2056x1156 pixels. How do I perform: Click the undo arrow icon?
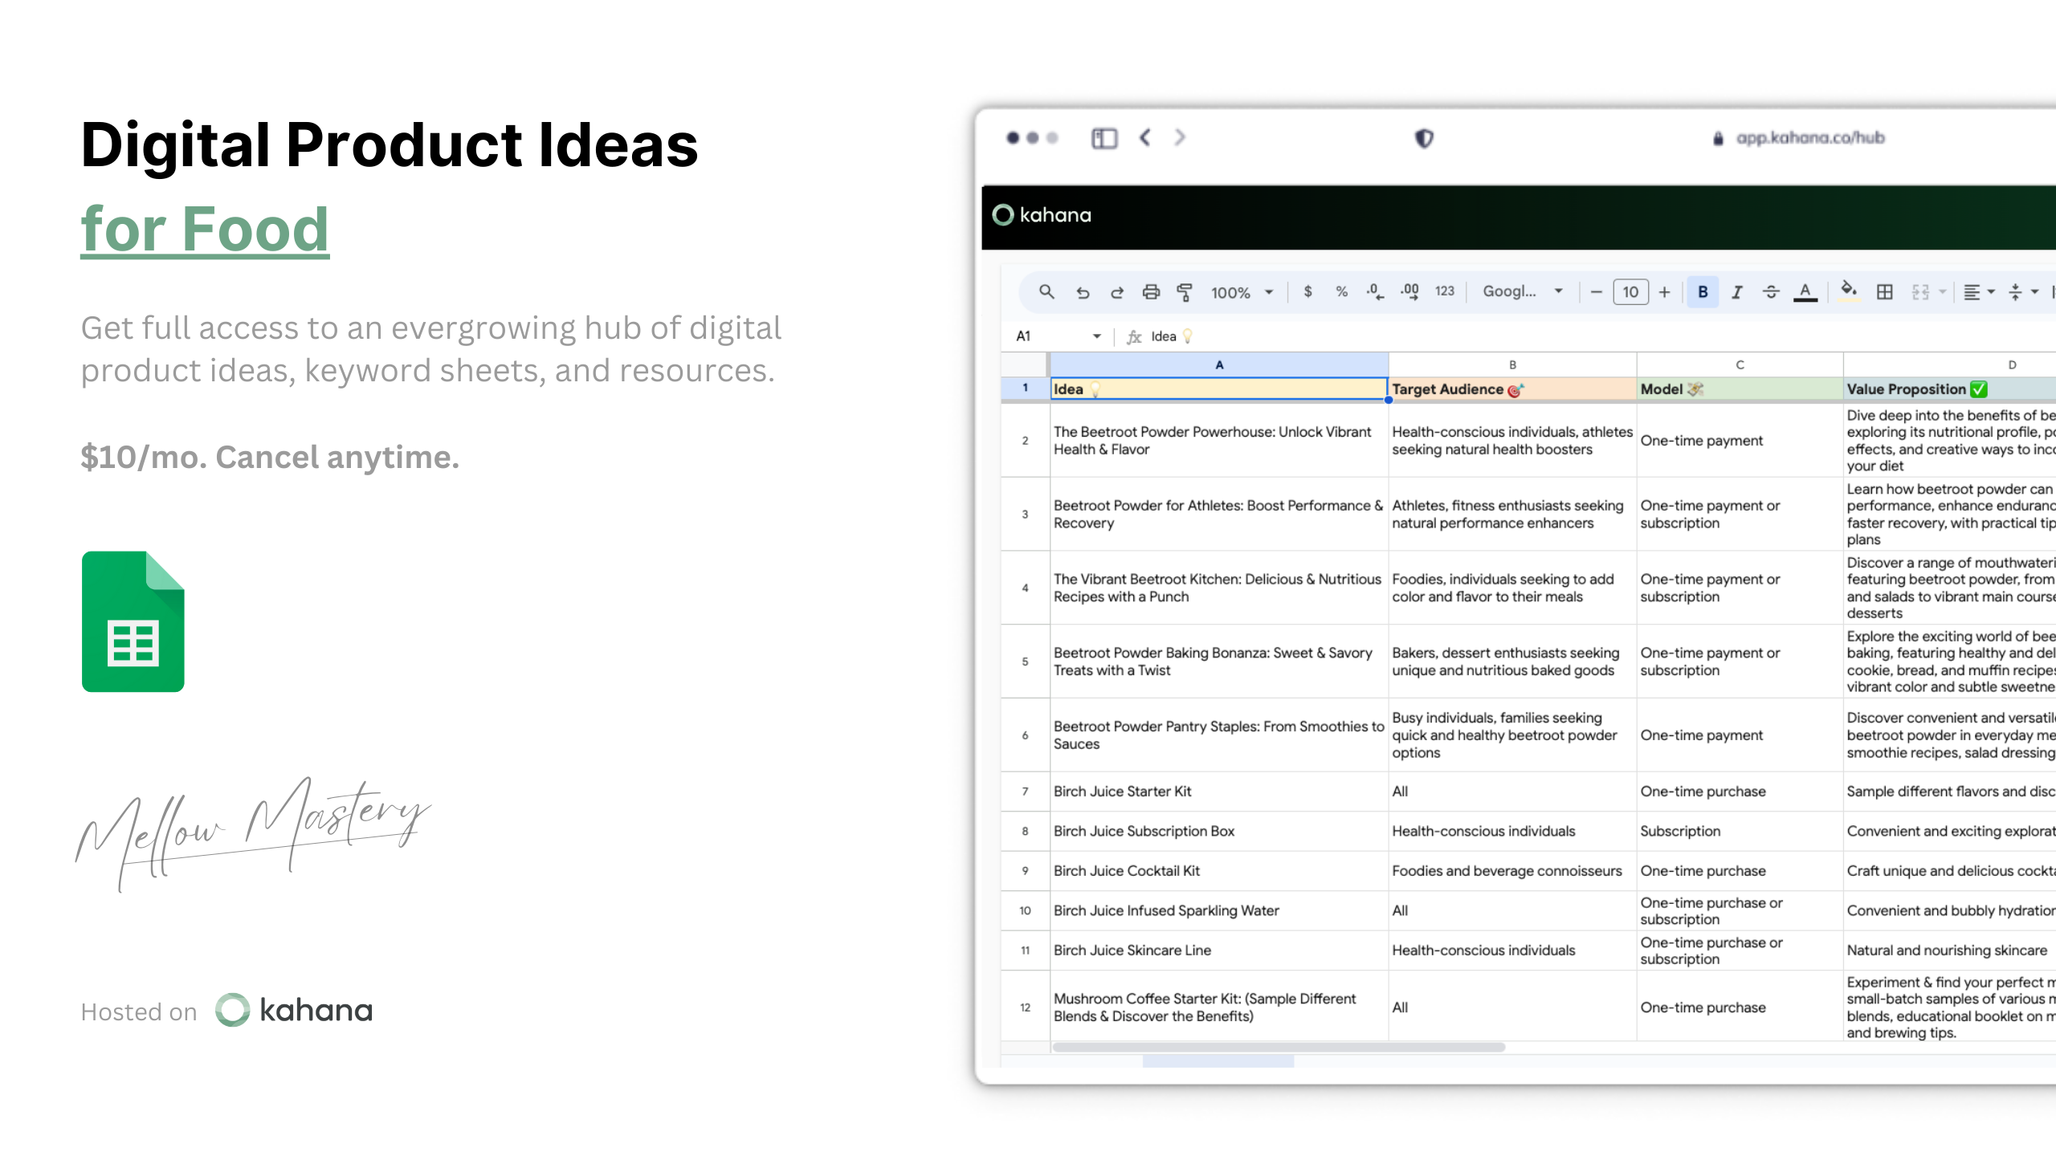coord(1083,292)
